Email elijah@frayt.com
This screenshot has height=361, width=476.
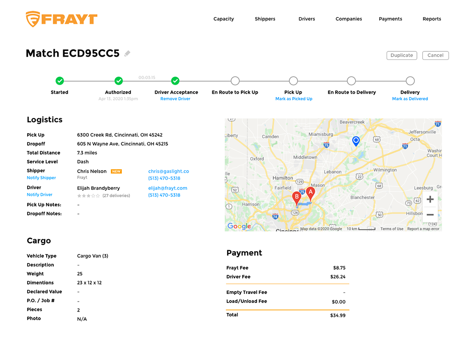[x=168, y=188]
